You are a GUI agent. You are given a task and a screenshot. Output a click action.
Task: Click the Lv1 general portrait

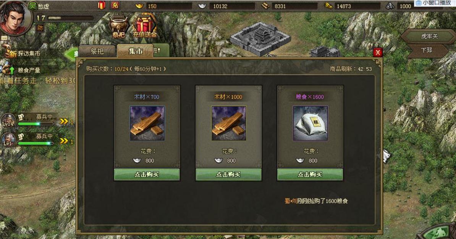[x=8, y=140]
